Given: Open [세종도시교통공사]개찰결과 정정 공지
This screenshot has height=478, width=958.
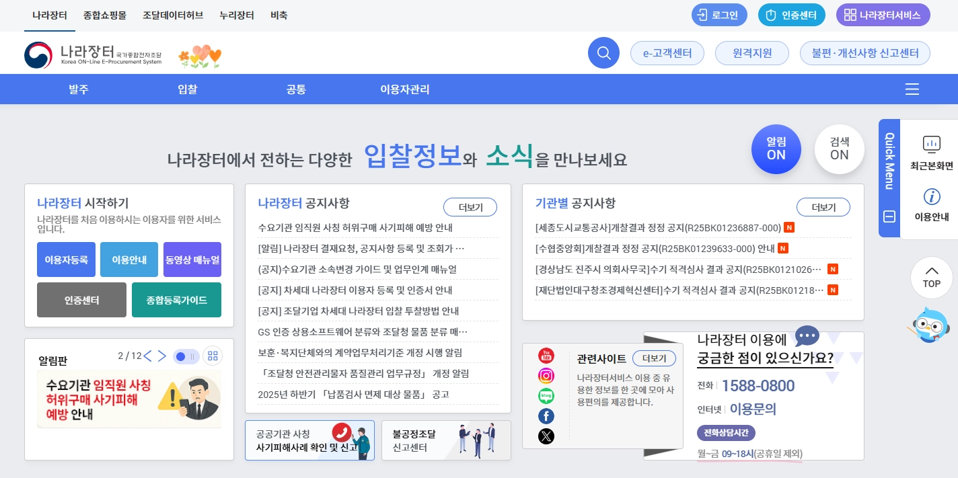Looking at the screenshot, I should tap(658, 227).
